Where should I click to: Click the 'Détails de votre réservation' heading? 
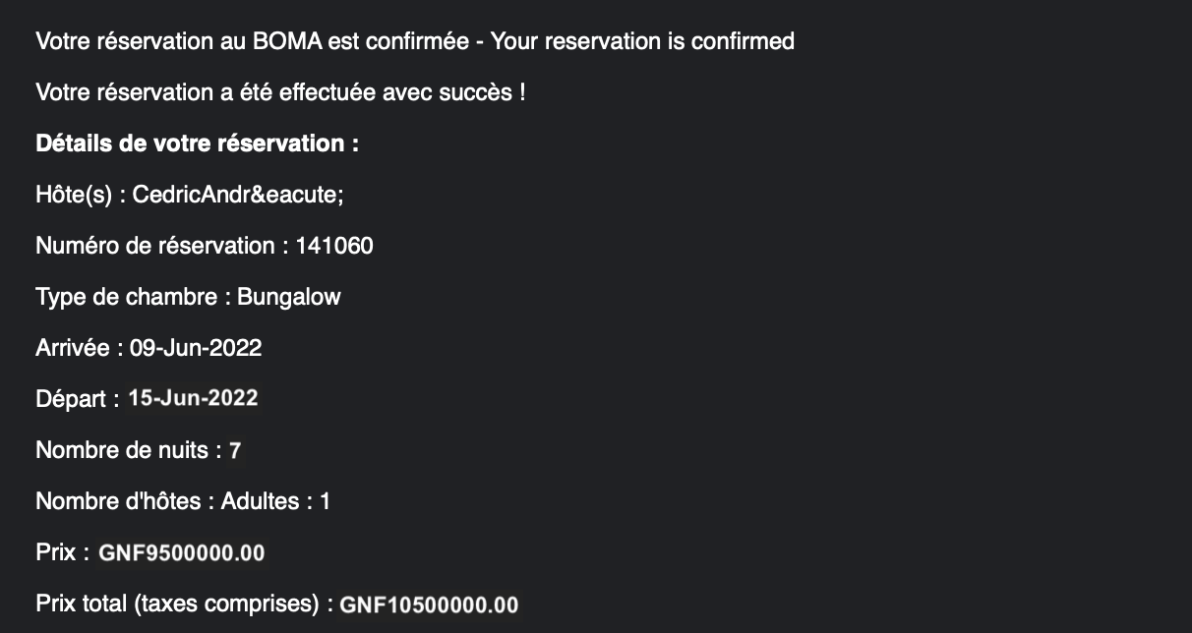197,144
